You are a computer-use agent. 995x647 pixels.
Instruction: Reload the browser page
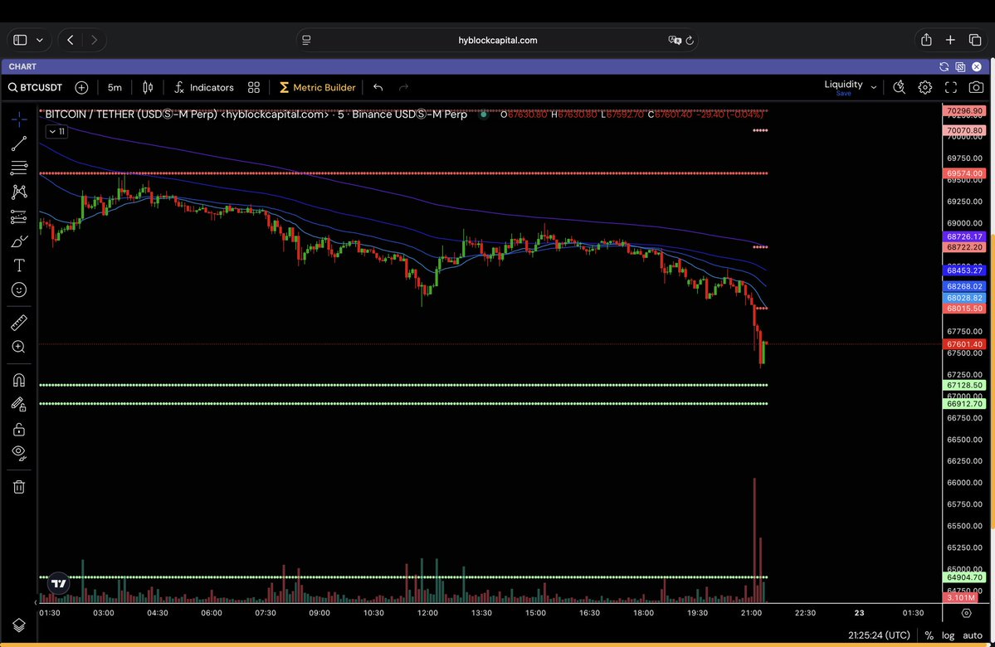(x=690, y=40)
